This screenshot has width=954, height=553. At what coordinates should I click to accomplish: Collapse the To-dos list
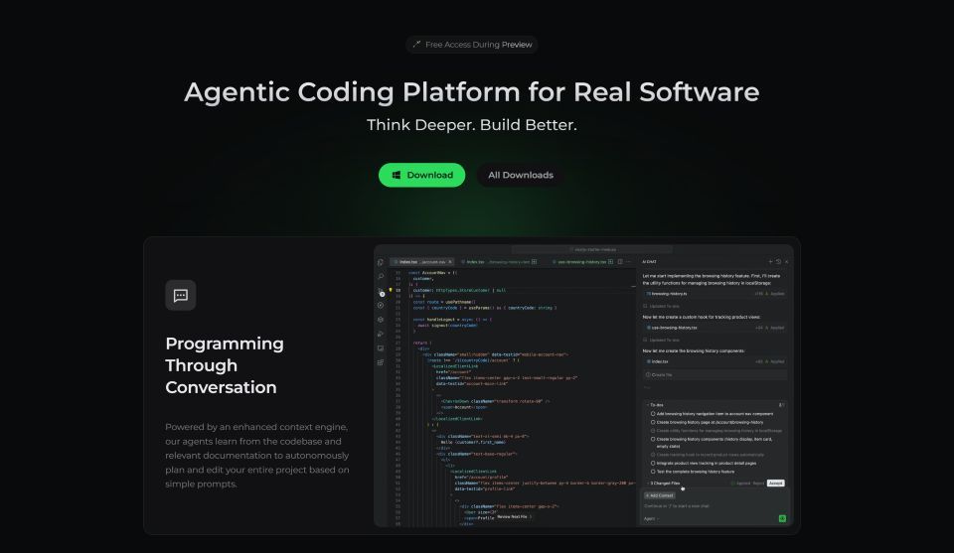coord(649,405)
